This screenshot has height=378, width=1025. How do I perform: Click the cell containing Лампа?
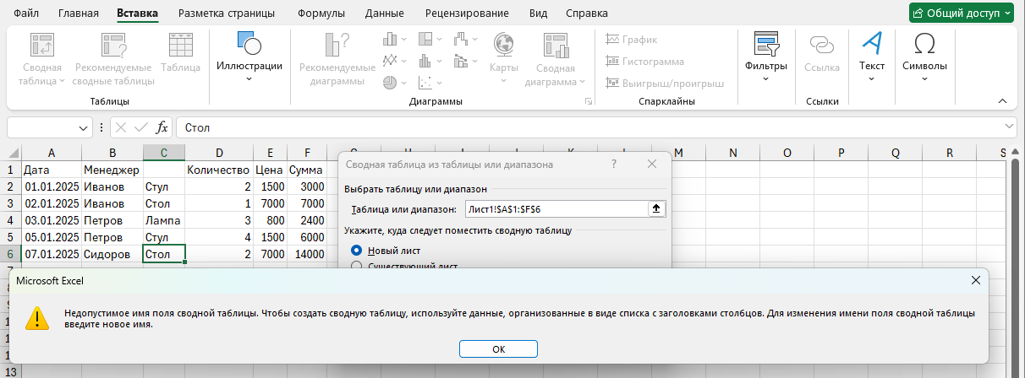pyautogui.click(x=164, y=220)
